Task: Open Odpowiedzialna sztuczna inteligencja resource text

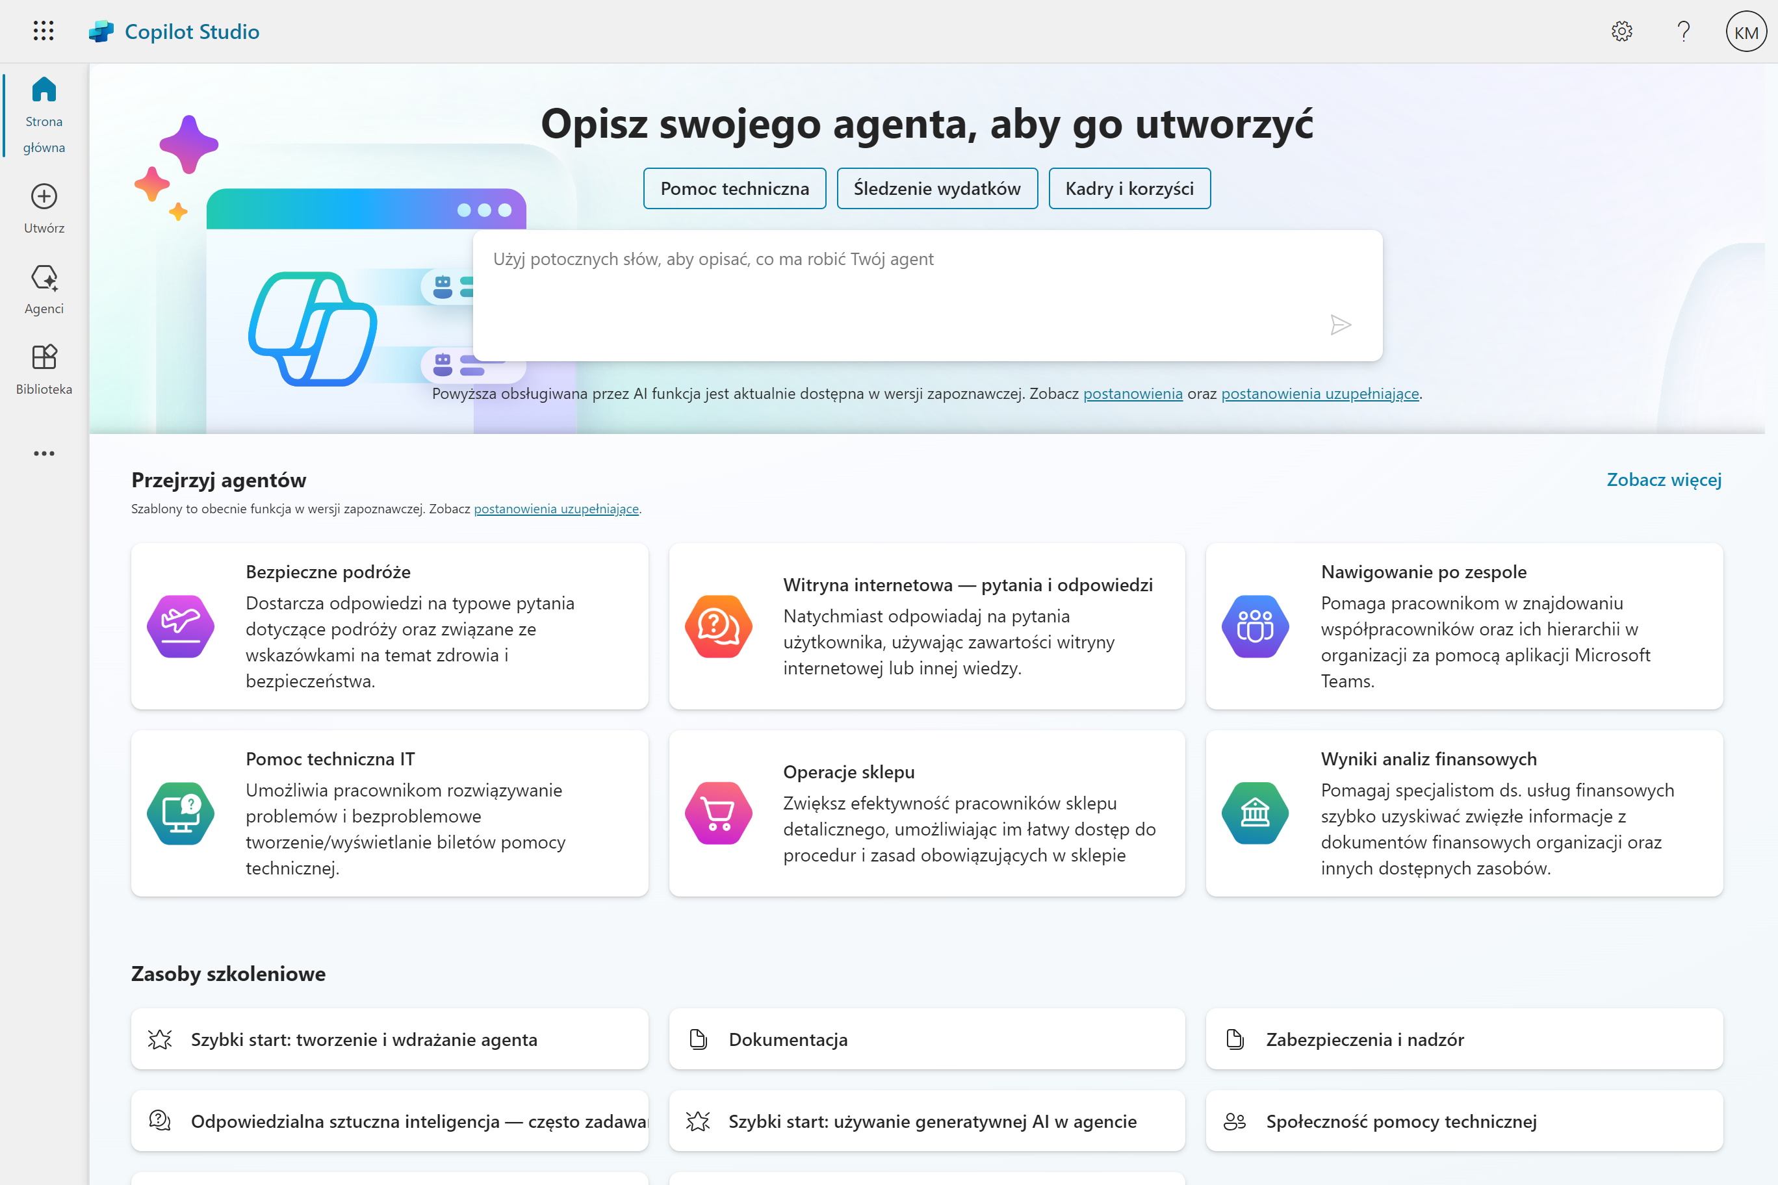Action: (x=420, y=1121)
